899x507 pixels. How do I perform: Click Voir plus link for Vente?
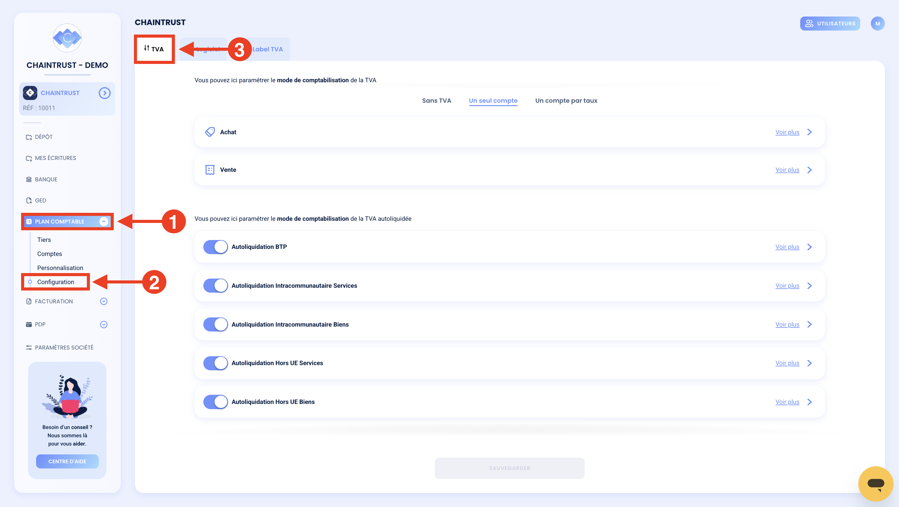click(787, 170)
